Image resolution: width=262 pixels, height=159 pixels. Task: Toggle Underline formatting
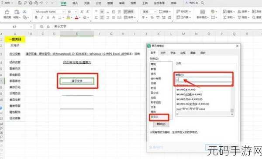point(48,17)
